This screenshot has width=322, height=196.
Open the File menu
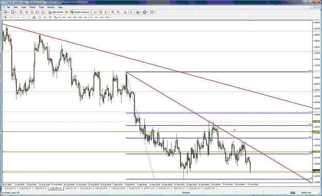point(8,7)
